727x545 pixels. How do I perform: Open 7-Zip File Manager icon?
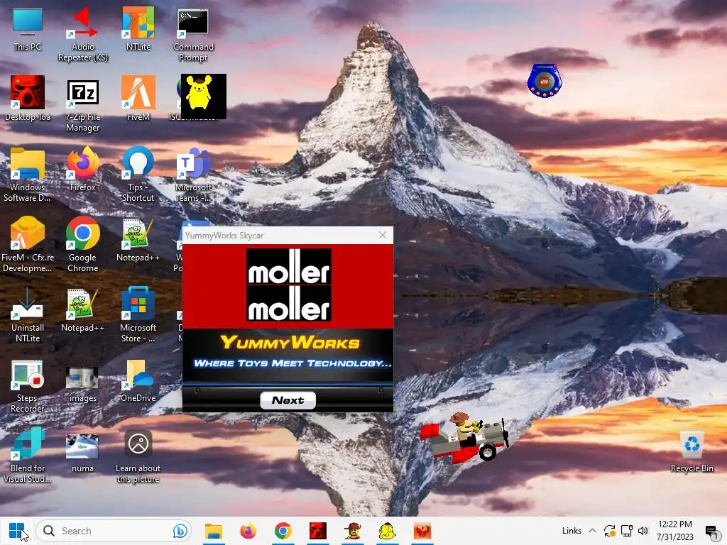[x=83, y=105]
